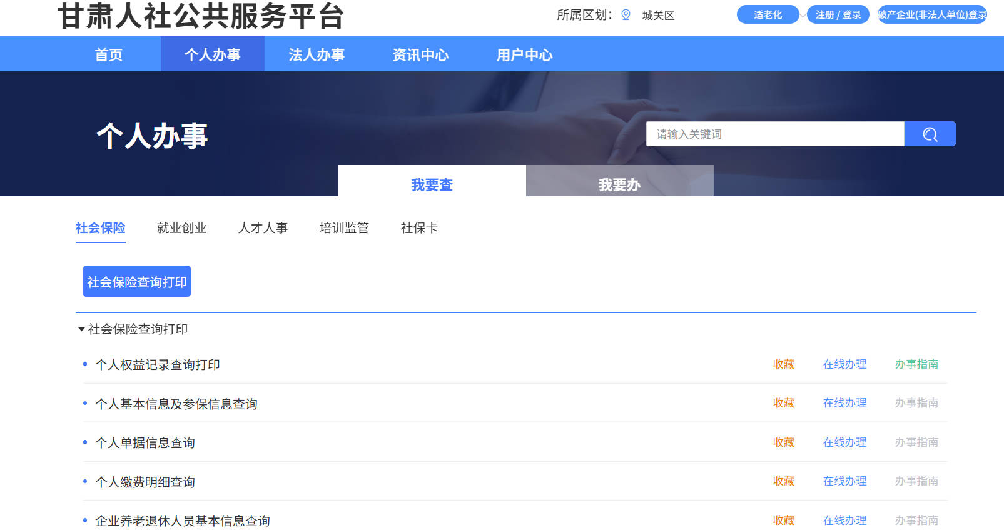
Task: Select the 个人办事 navigation tab
Action: pos(213,54)
